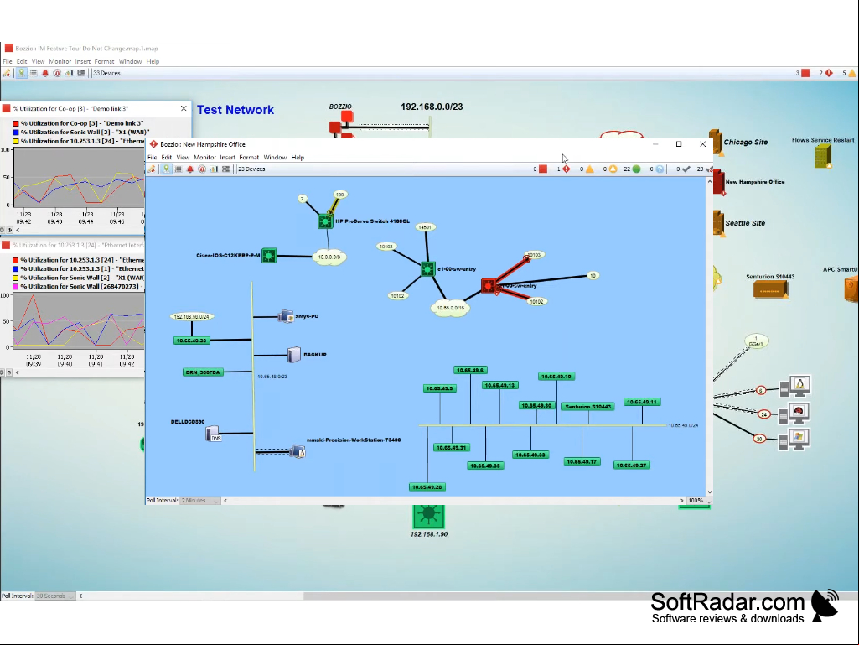Open Window menu in main map window
Screen dimensions: 859x645
click(x=130, y=61)
